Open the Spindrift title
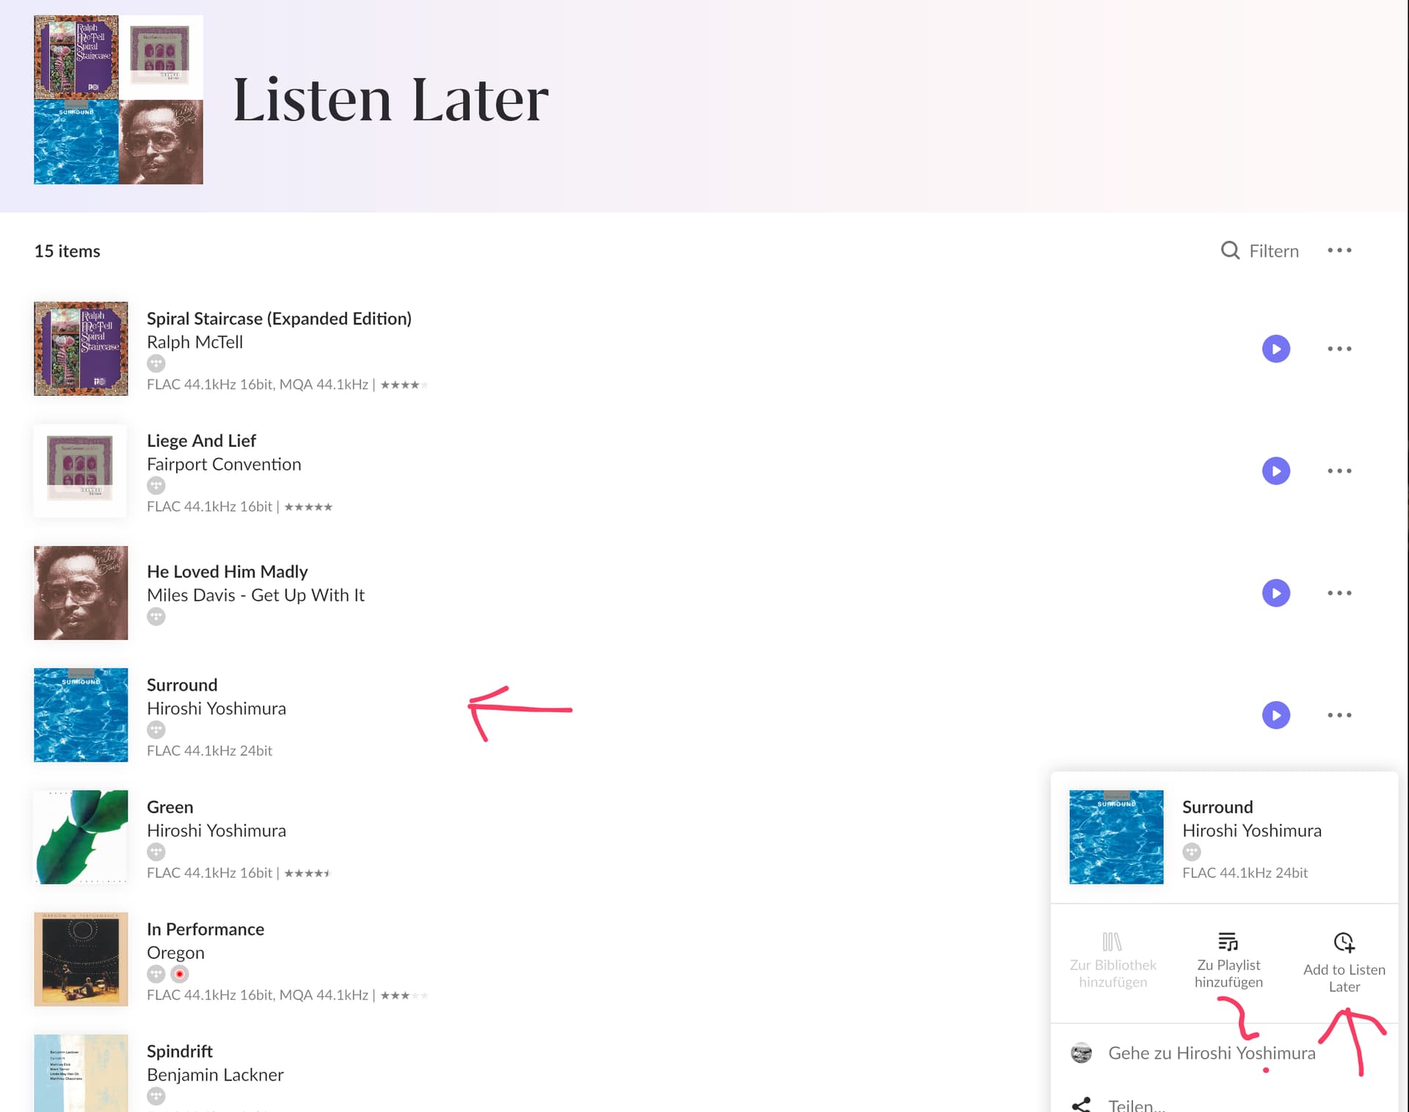Viewport: 1409px width, 1112px height. click(x=180, y=1051)
